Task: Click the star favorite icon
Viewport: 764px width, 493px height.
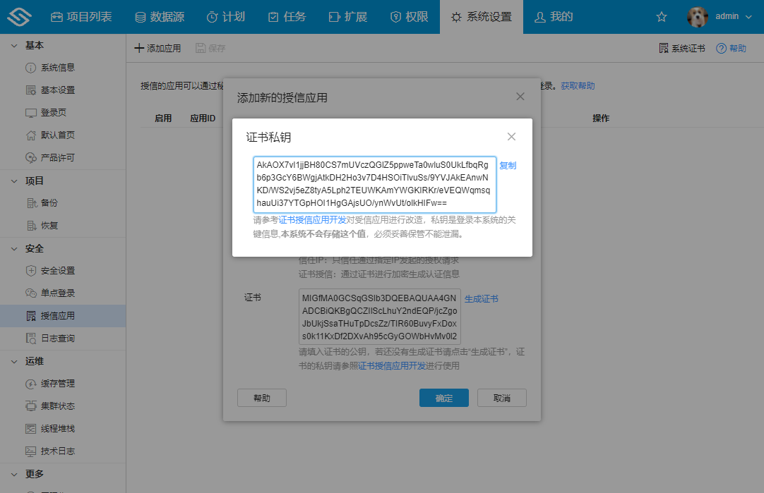Action: coord(661,16)
